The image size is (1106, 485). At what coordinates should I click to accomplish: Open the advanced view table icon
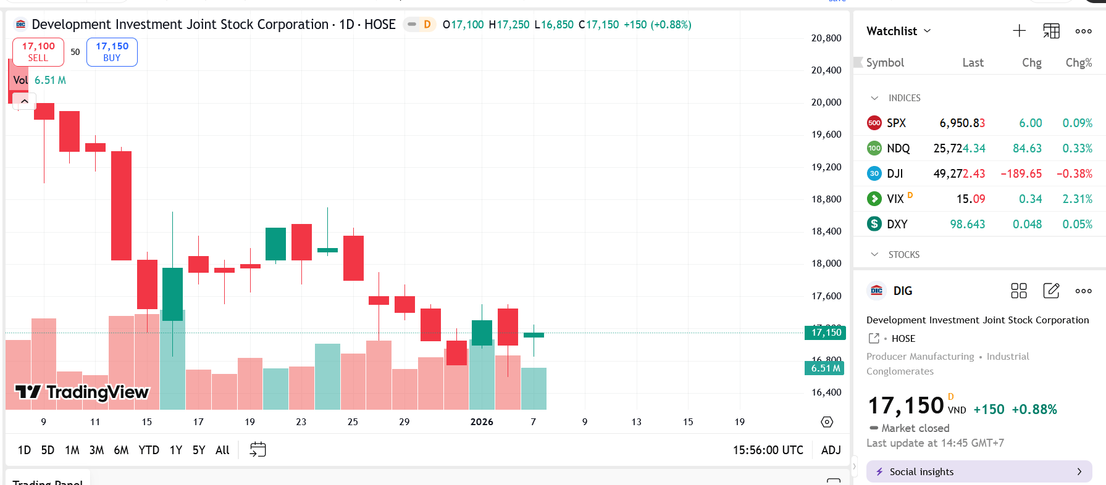[x=1051, y=31]
